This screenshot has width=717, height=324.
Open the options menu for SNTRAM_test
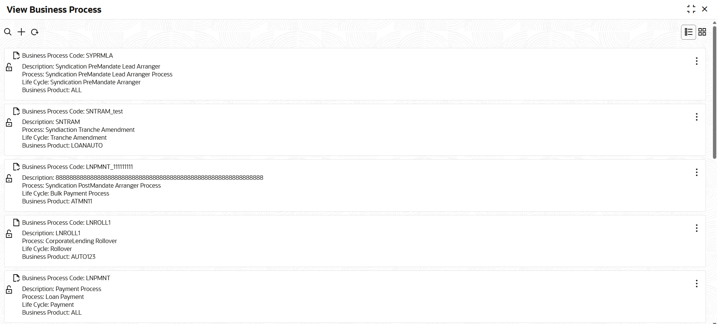click(696, 117)
